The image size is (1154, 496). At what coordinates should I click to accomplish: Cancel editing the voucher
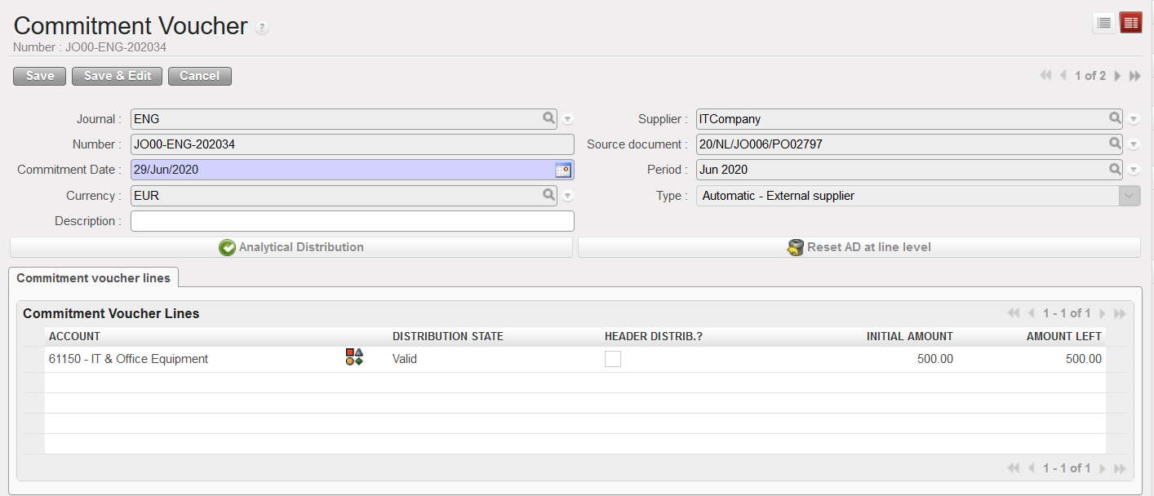coord(199,76)
